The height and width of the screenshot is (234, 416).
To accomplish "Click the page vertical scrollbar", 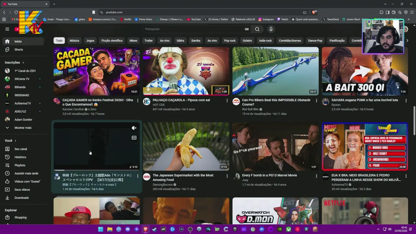I will (414, 120).
